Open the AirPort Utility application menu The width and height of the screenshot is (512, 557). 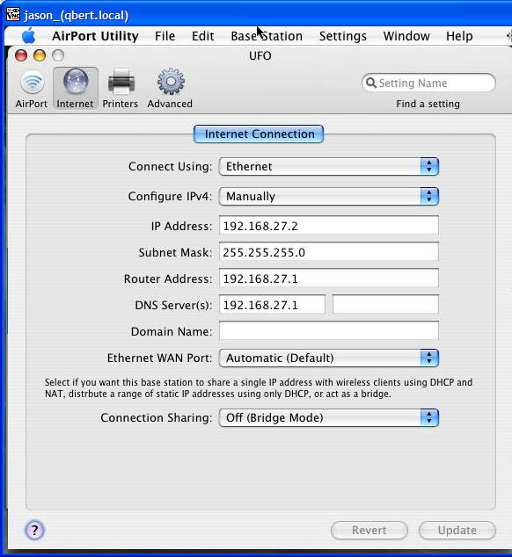(95, 36)
